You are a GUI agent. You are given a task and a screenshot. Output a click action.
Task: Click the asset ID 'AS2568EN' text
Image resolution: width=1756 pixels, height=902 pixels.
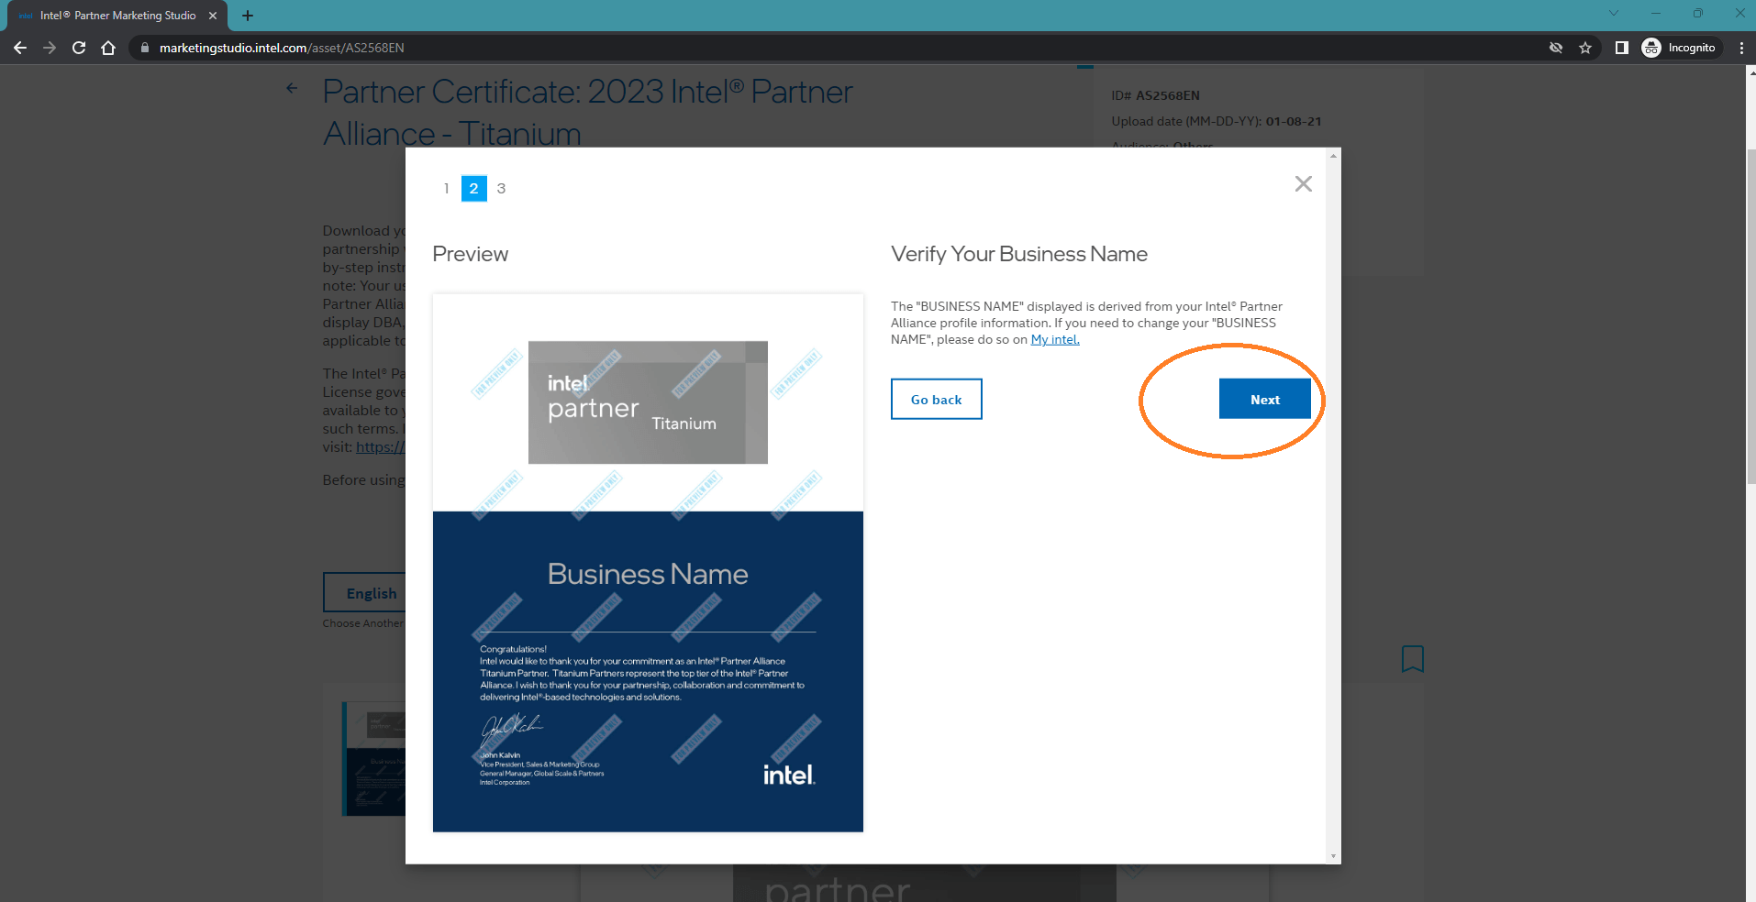point(1168,95)
